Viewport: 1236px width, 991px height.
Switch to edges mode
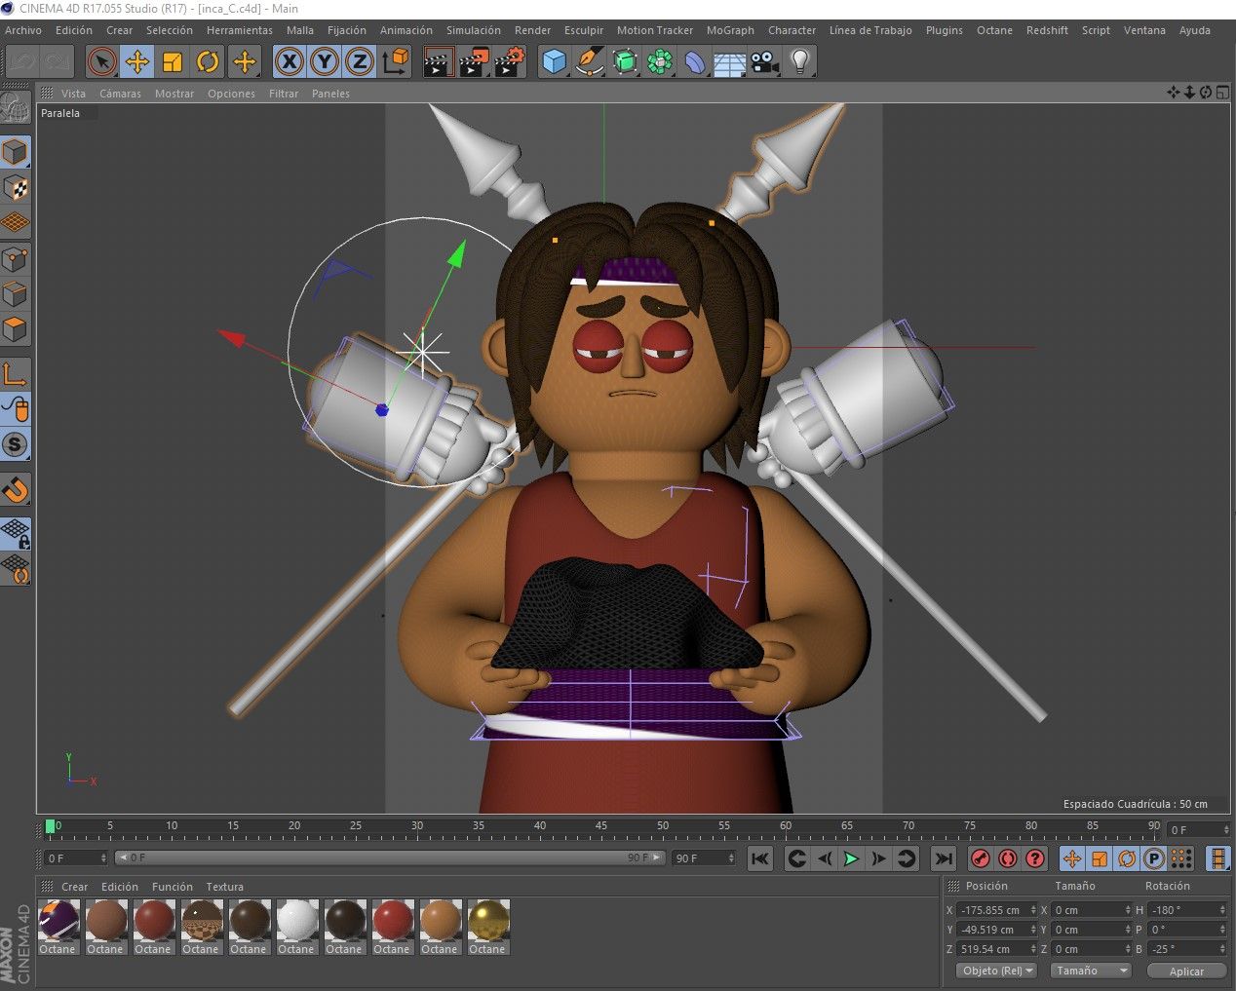point(16,293)
